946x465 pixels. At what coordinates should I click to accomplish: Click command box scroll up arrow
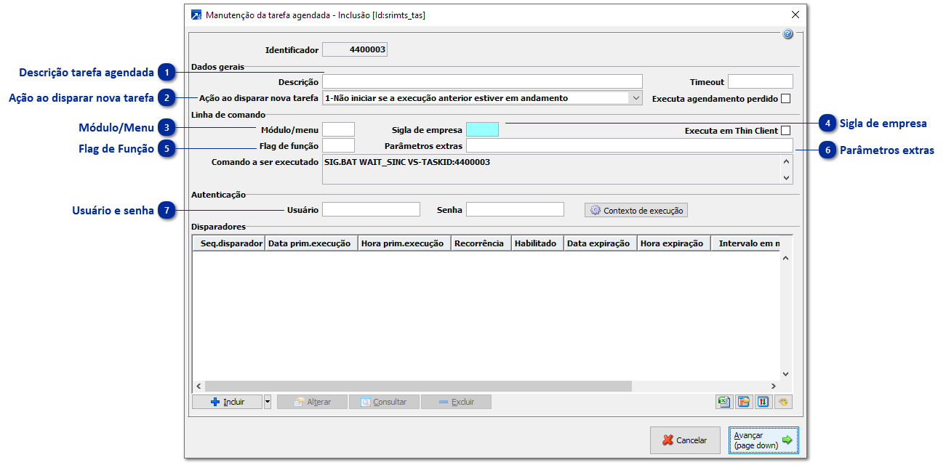click(x=786, y=163)
